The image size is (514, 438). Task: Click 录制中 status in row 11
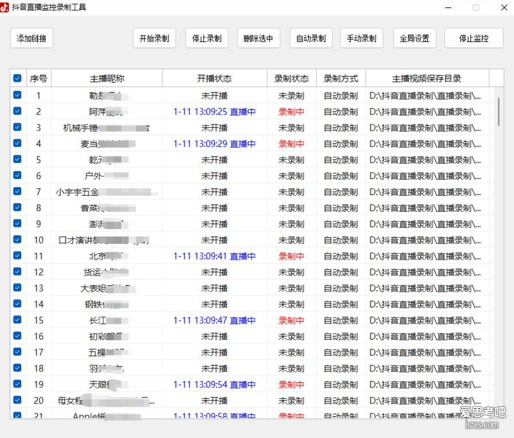coord(291,256)
